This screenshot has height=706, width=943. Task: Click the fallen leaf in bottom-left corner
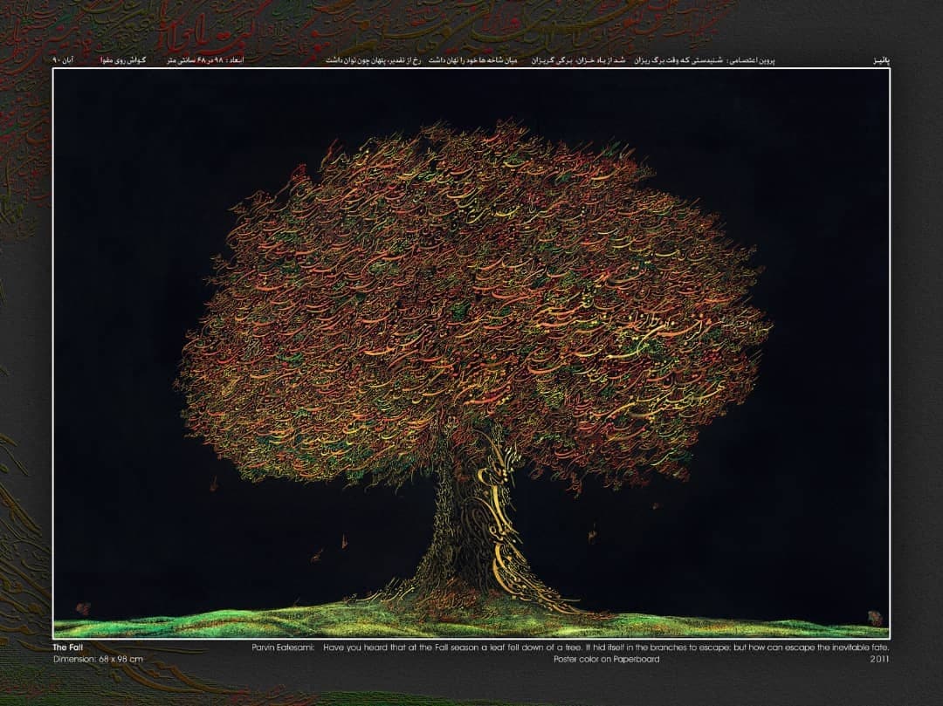click(84, 608)
